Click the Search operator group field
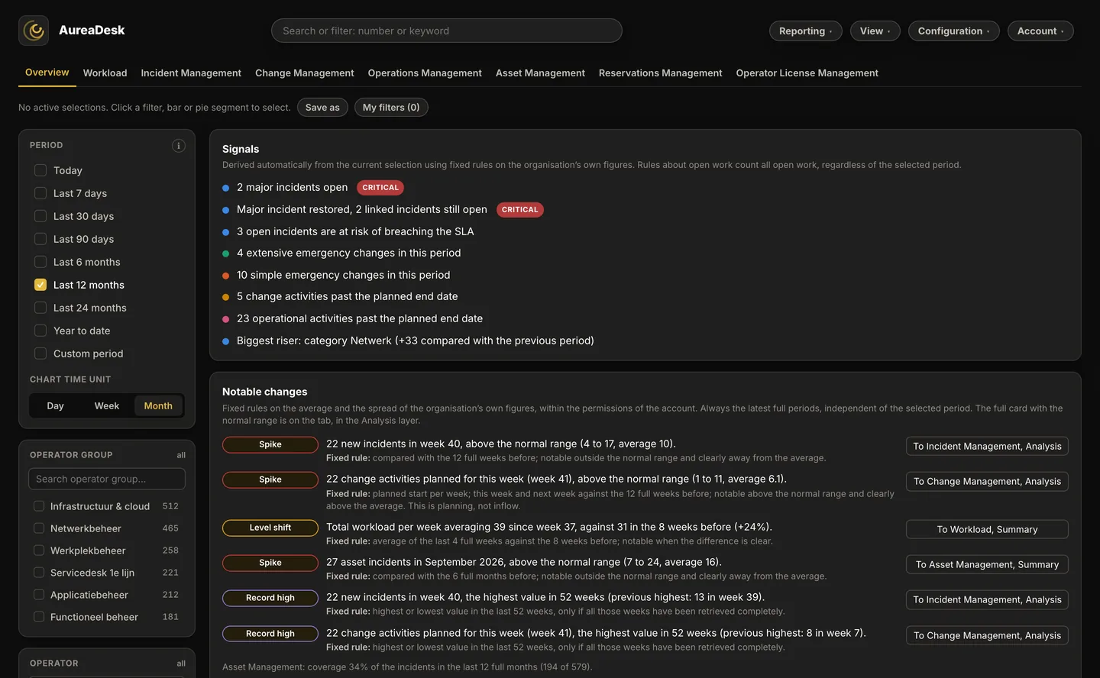The image size is (1100, 678). pos(107,479)
